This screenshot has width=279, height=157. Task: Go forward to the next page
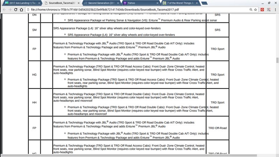[x=10, y=9]
